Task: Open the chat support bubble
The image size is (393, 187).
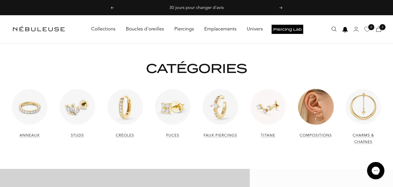Action: pyautogui.click(x=376, y=171)
